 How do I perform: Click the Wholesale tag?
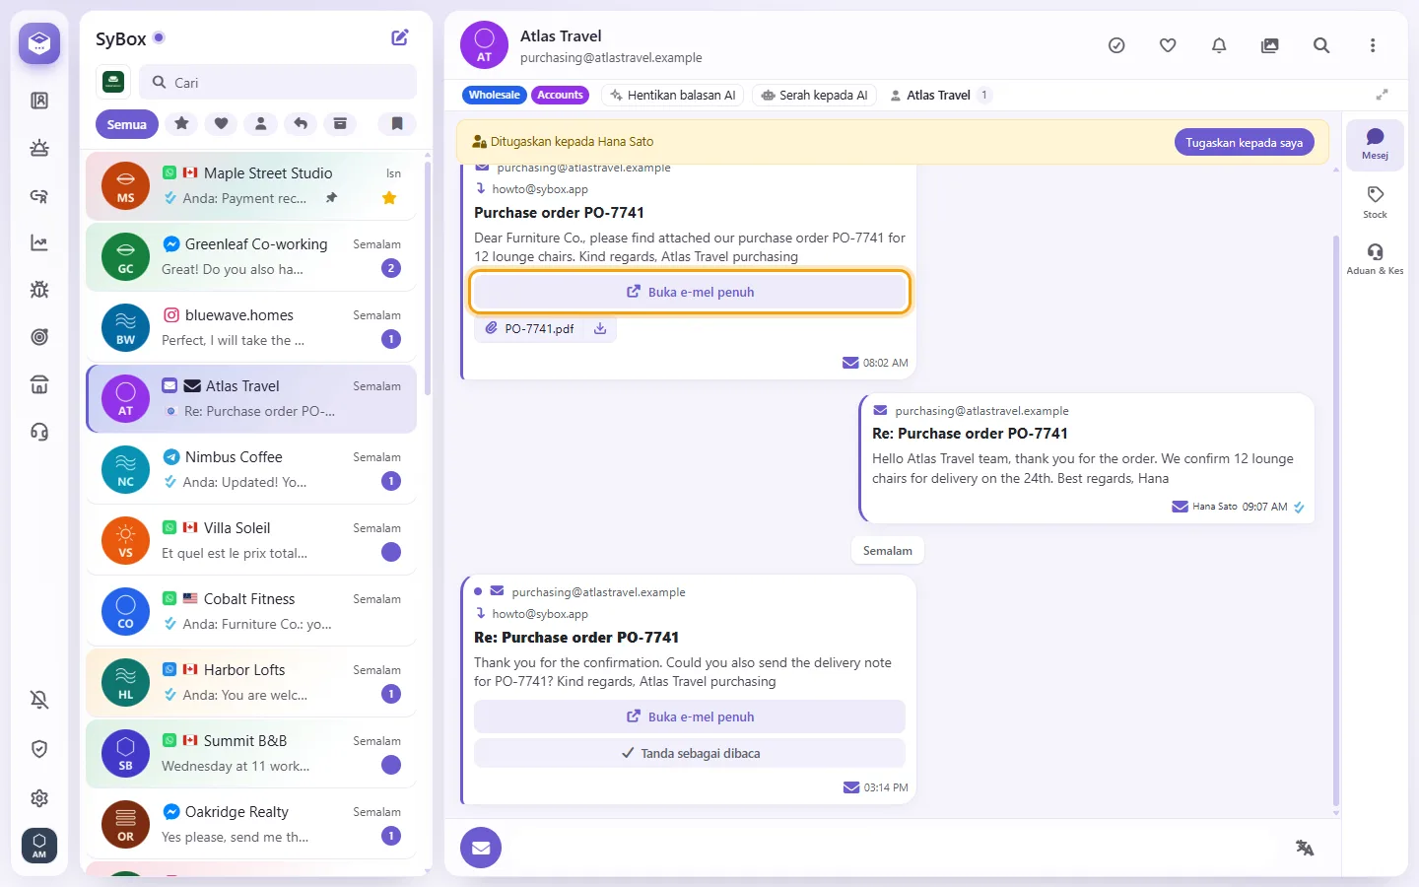tap(494, 95)
